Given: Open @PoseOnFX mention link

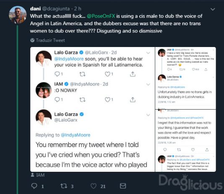Looking at the screenshot, I should (x=101, y=16).
